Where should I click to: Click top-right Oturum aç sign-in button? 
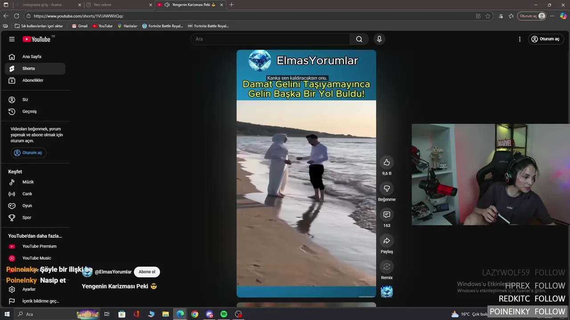tap(546, 39)
